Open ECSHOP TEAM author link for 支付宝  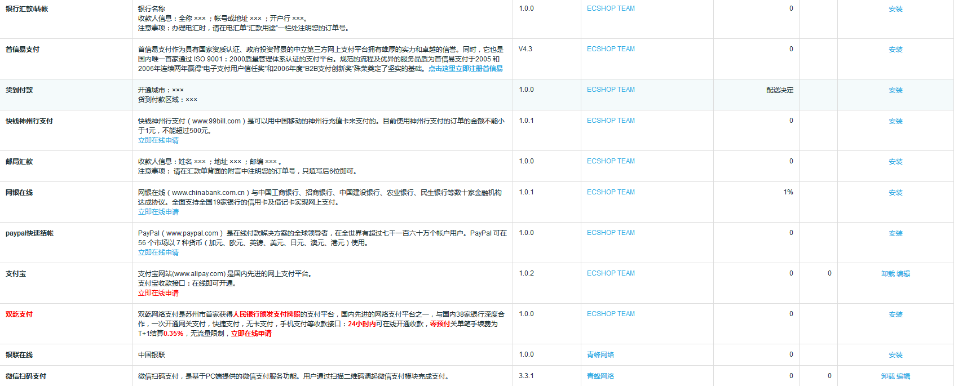point(611,273)
